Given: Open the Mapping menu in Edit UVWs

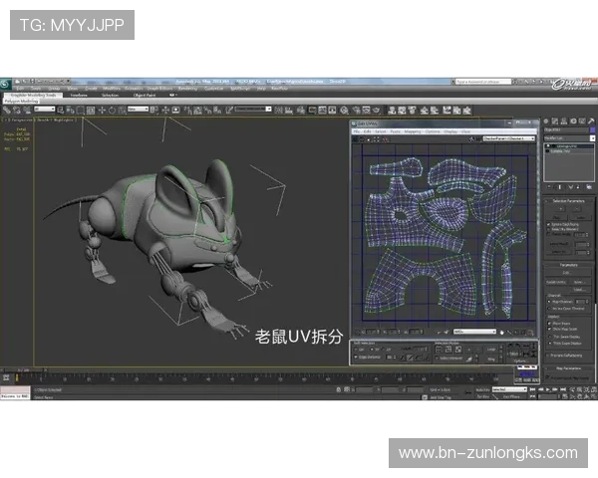Looking at the screenshot, I should point(409,130).
